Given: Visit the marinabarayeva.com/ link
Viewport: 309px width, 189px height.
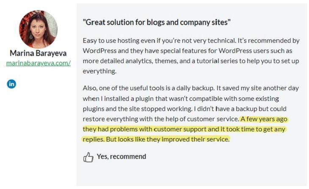Looking at the screenshot, I should pos(38,63).
